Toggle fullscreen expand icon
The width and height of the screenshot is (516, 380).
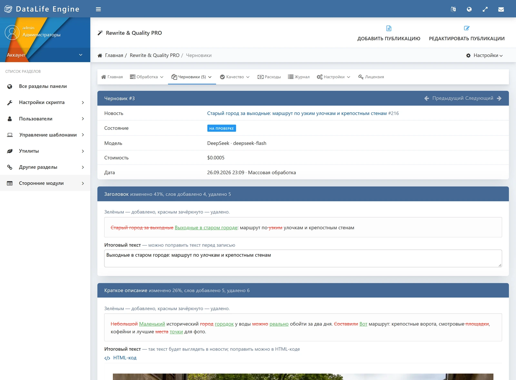click(x=485, y=9)
